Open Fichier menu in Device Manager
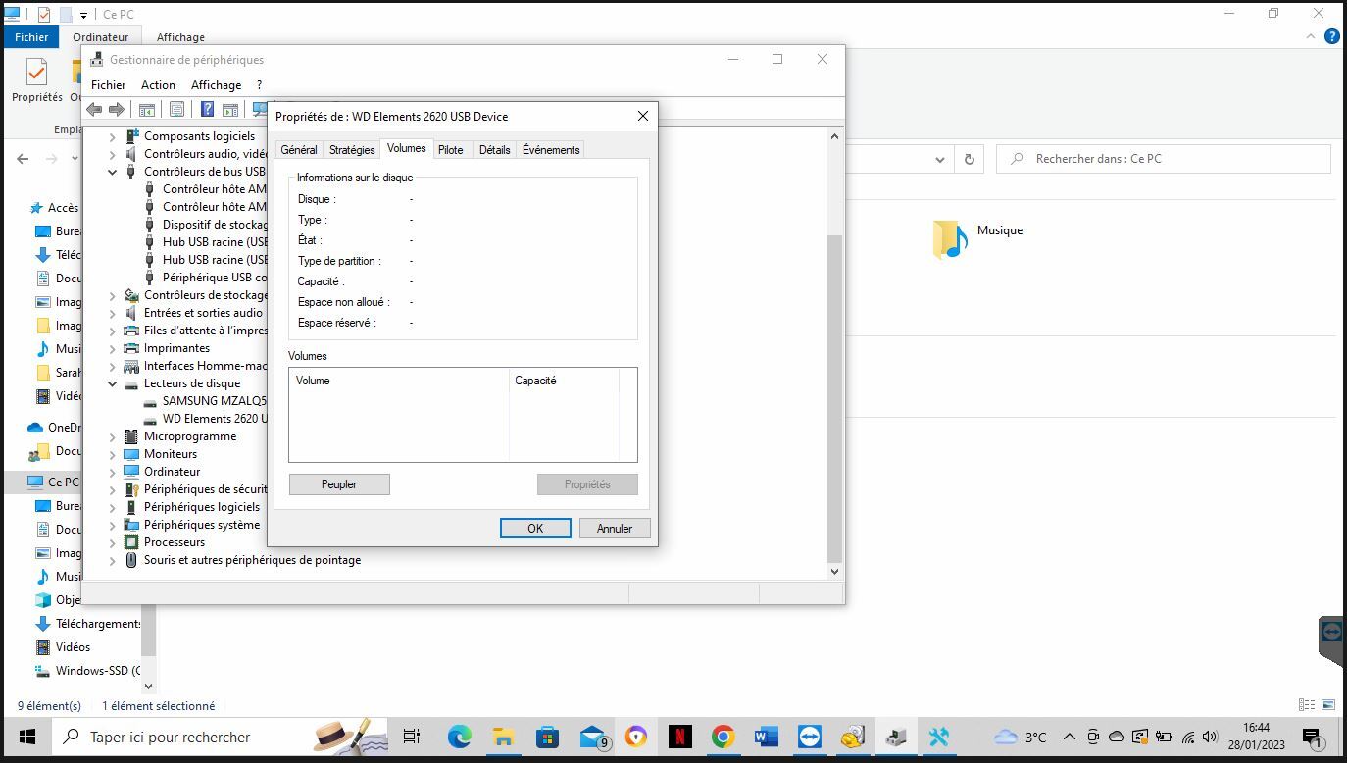 (x=109, y=85)
